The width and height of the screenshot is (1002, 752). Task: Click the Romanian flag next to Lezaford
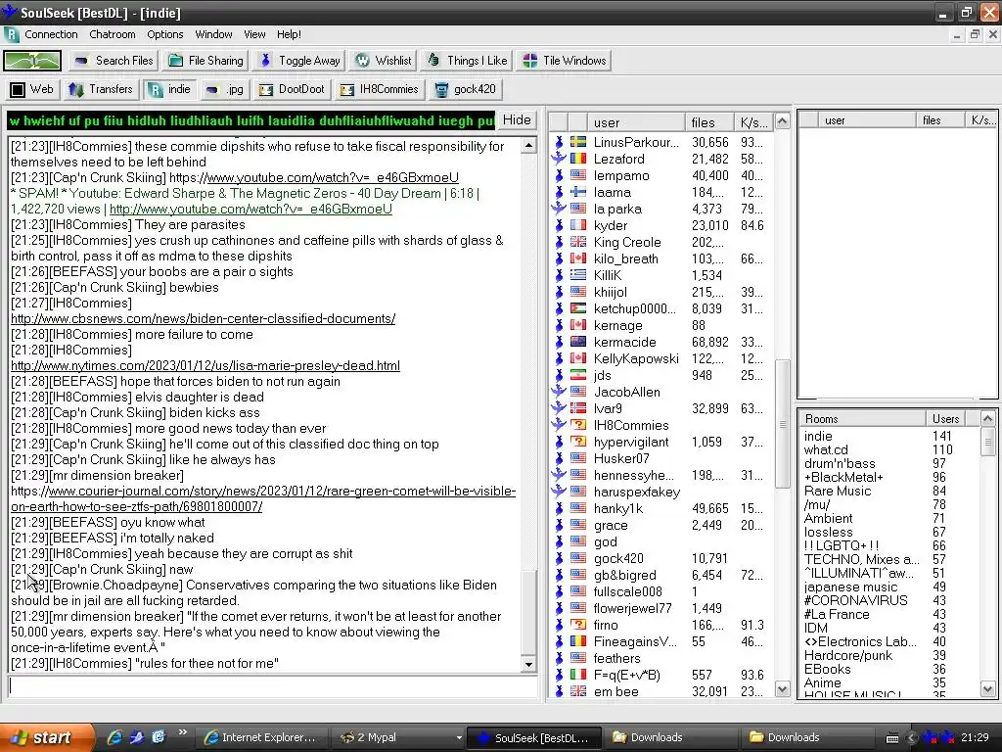(x=577, y=159)
